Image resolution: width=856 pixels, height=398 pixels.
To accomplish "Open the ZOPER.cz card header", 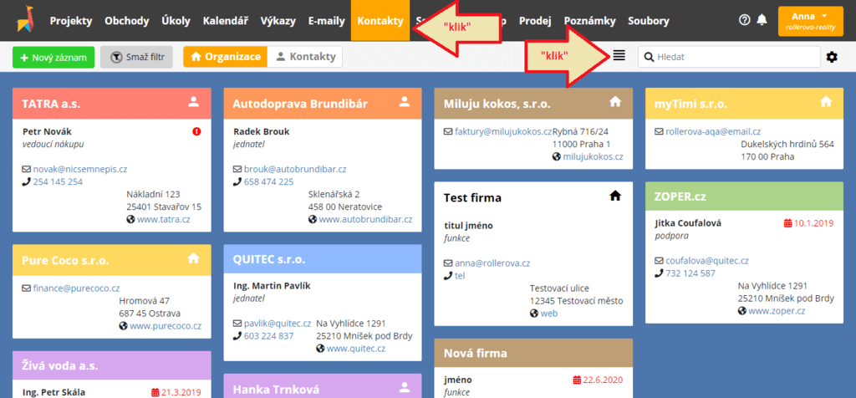I will pos(744,196).
